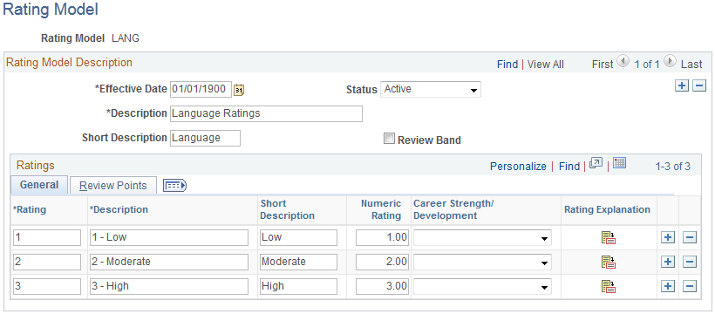Open Ratings grid in new window
This screenshot has width=715, height=314.
[x=596, y=163]
